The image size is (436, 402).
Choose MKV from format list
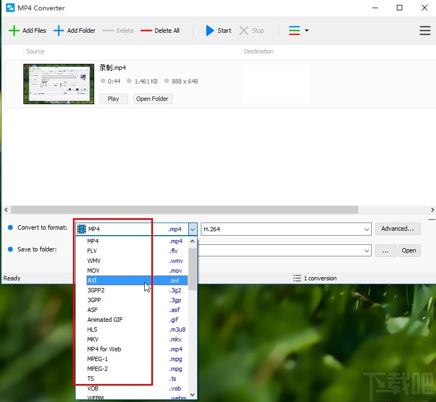pyautogui.click(x=137, y=339)
